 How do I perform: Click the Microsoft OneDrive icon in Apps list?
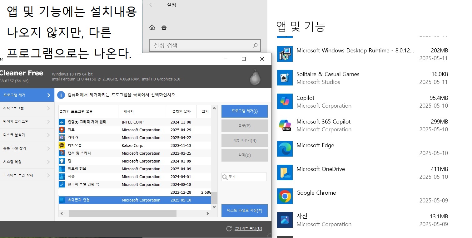click(285, 172)
